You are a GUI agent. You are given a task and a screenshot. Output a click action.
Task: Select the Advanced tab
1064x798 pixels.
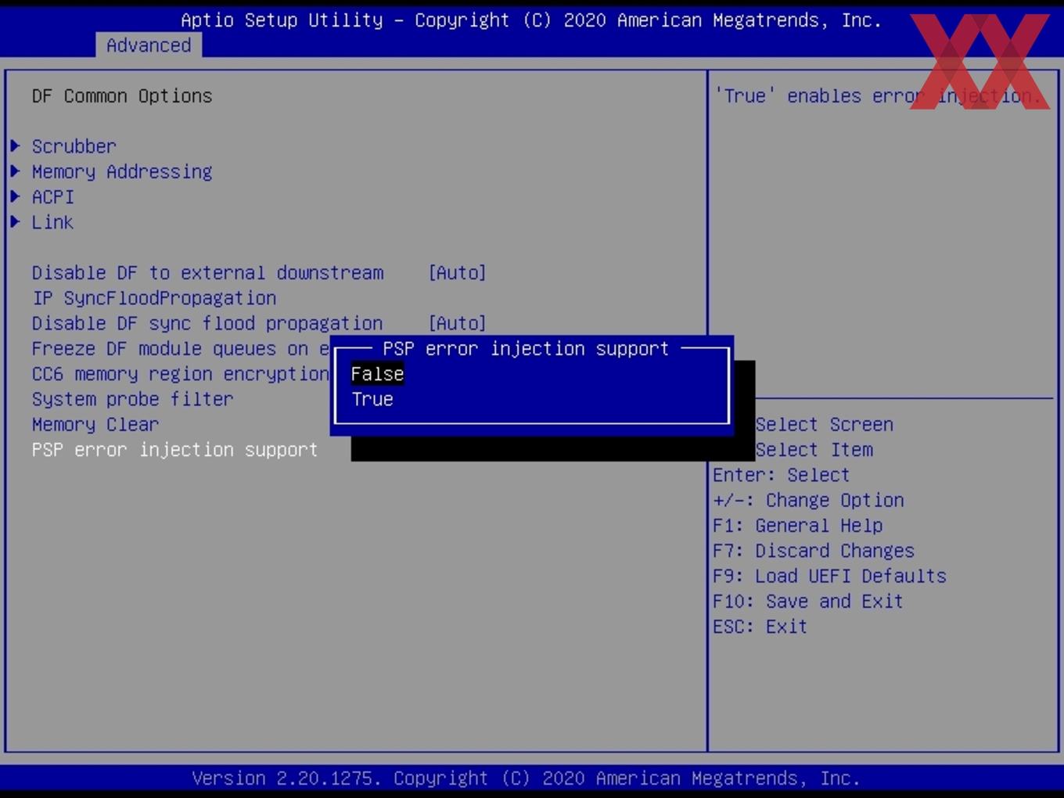point(149,45)
